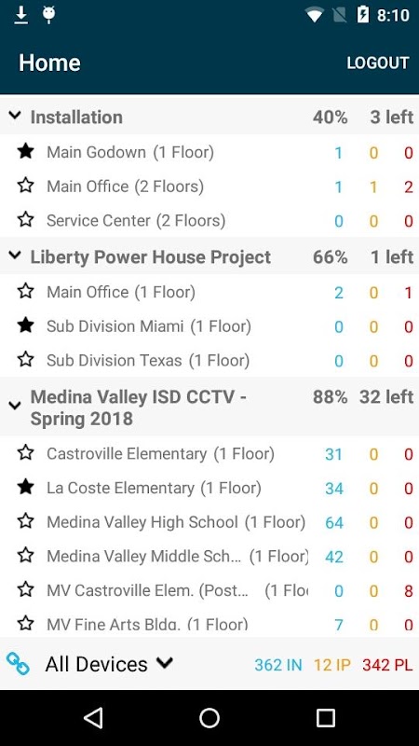Open the Sub Division Texas location

coord(209,361)
